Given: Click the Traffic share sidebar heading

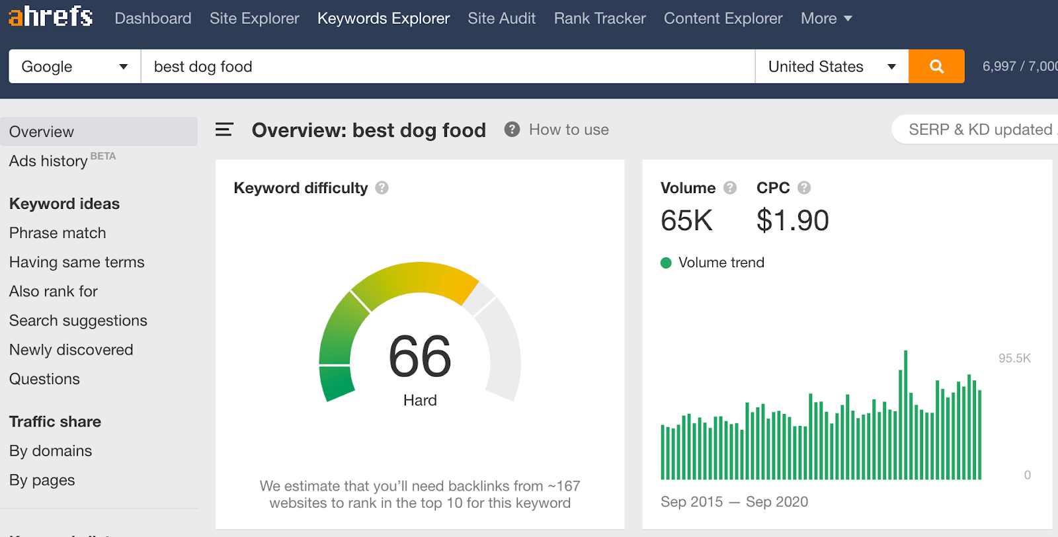Looking at the screenshot, I should 56,421.
